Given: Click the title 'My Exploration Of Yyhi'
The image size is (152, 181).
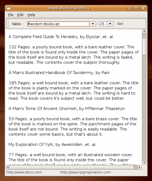Looking at the screenshot, I should 31,144.
